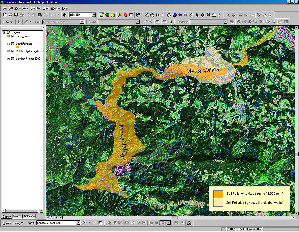Screen dimensions: 299x232
Task: Open the Edit menu
Action: click(x=11, y=8)
